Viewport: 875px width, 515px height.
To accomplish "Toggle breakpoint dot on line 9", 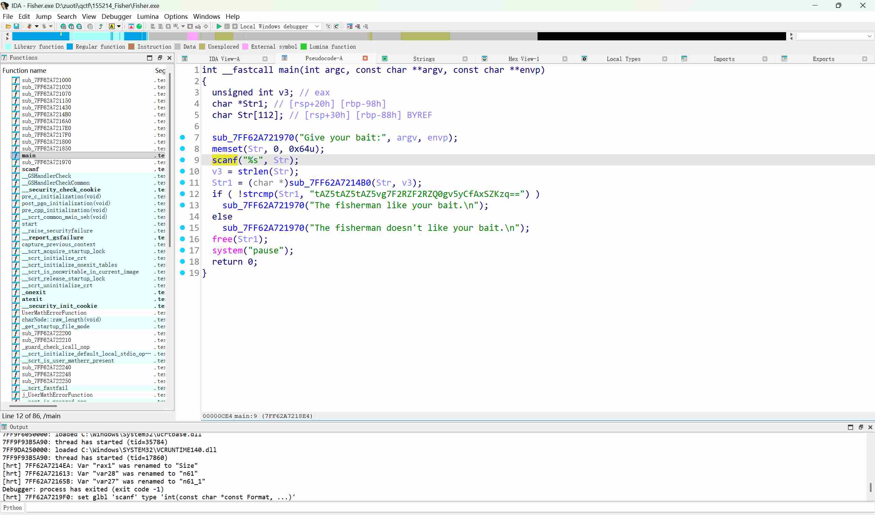I will (182, 160).
